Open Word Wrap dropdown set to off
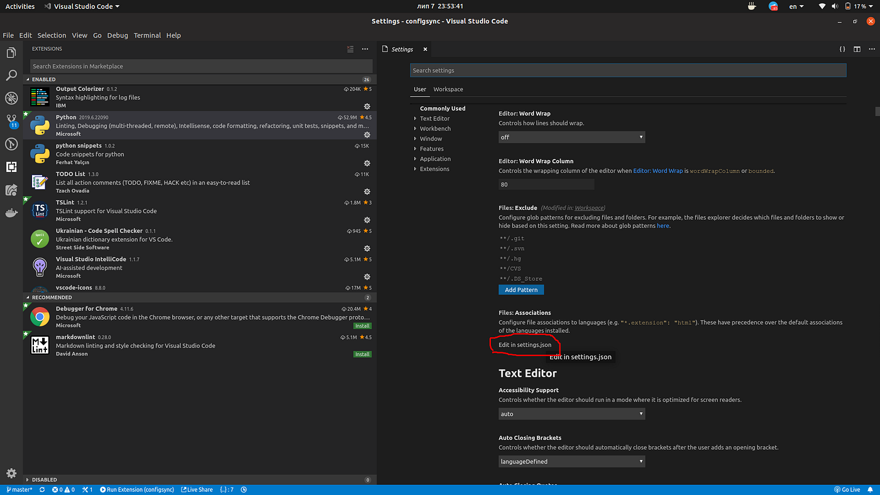Image resolution: width=880 pixels, height=495 pixels. tap(571, 137)
